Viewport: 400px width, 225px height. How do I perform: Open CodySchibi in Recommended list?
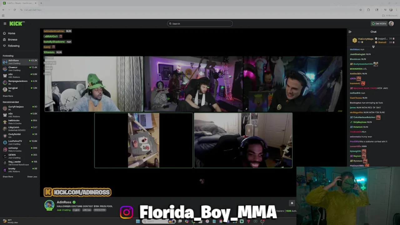pos(20,136)
